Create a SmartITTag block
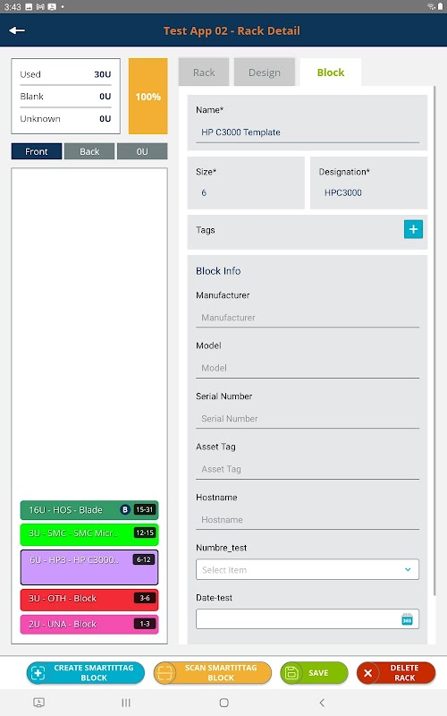 point(85,673)
